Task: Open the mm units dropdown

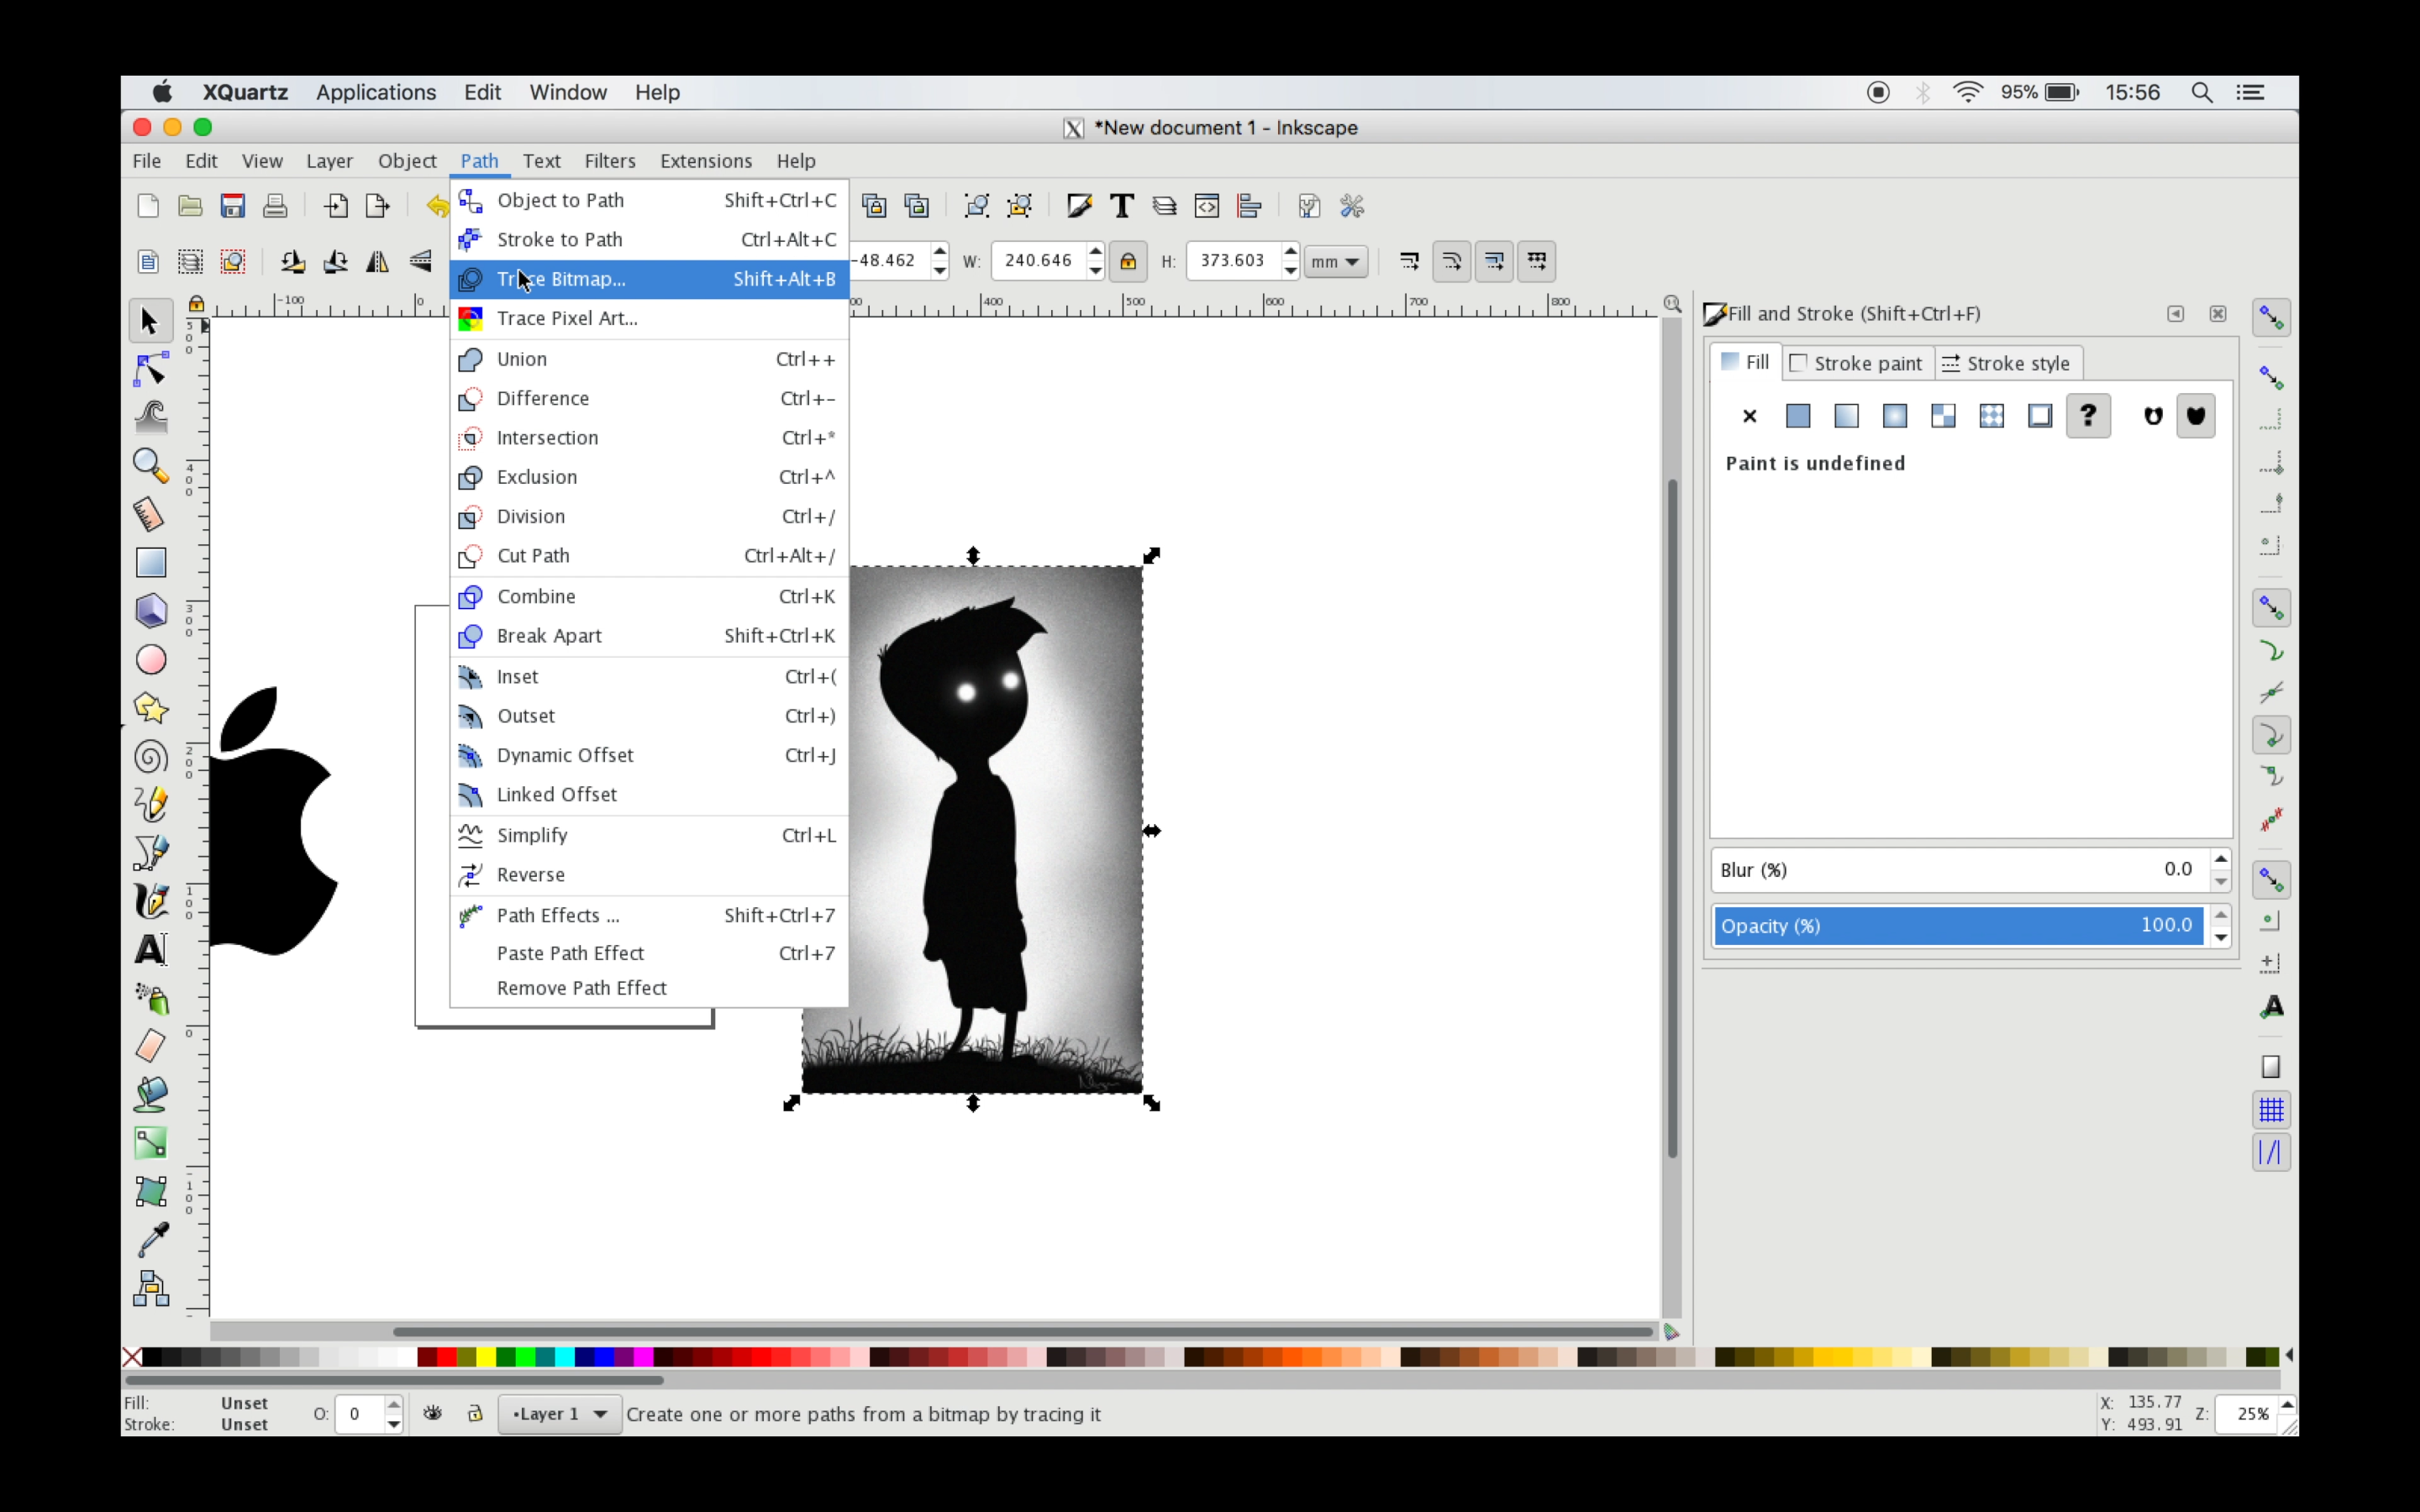Action: click(x=1335, y=261)
